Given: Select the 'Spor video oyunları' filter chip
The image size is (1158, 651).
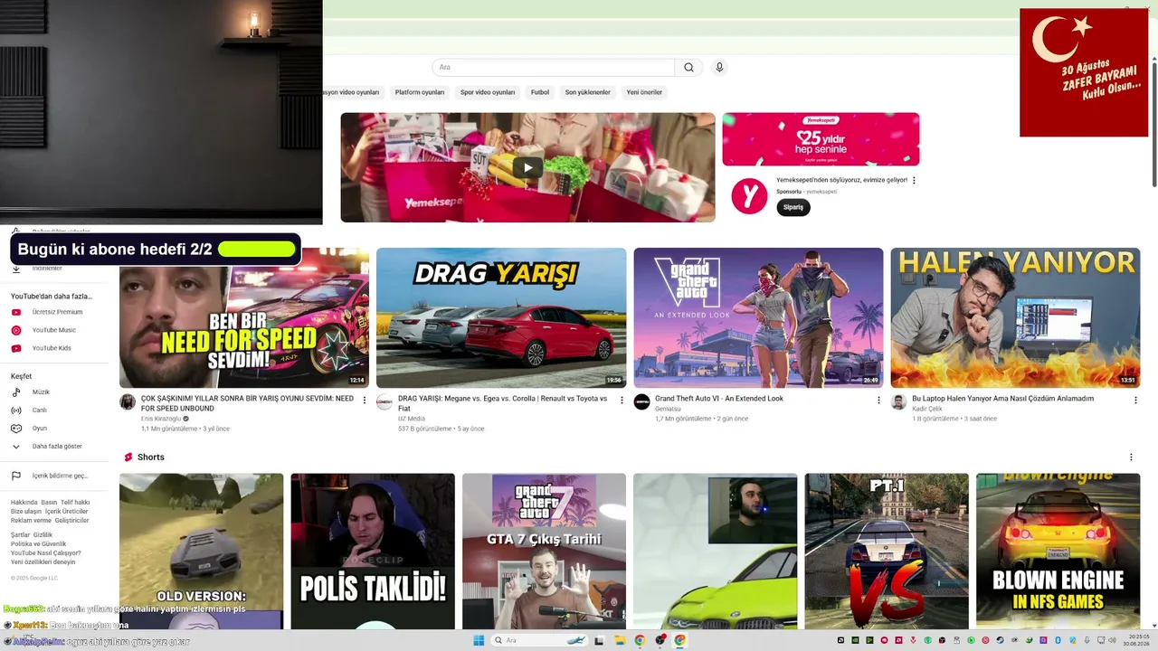Looking at the screenshot, I should pos(488,92).
